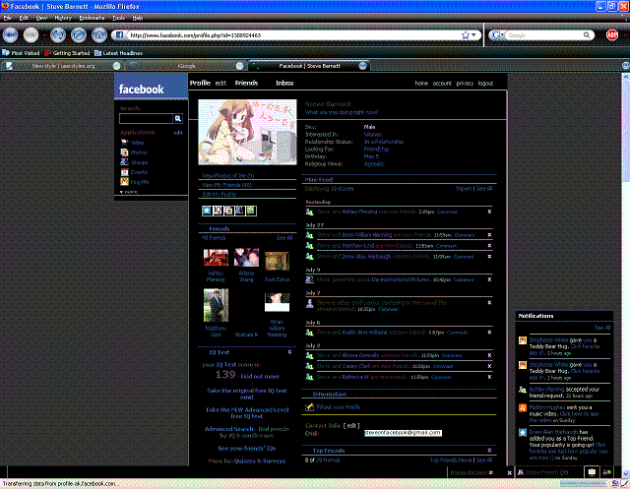
Task: Switch to the iGoogle tab
Action: pyautogui.click(x=186, y=66)
